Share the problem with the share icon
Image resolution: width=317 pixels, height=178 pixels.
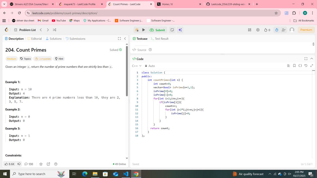48,164
